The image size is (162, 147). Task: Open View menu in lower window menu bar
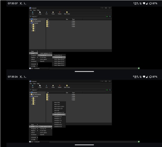coord(34,84)
